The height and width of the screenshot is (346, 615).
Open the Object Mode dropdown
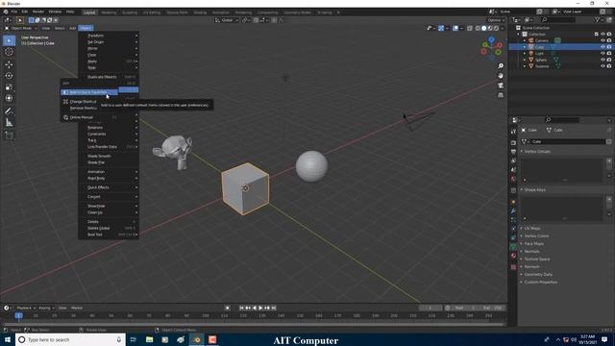[x=21, y=28]
